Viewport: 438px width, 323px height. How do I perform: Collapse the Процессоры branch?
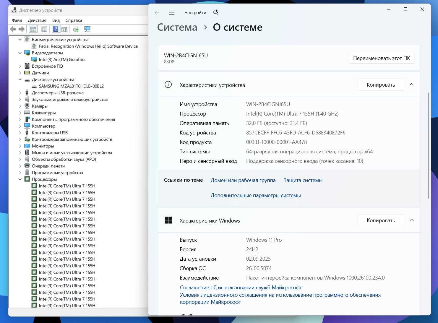tap(20, 179)
